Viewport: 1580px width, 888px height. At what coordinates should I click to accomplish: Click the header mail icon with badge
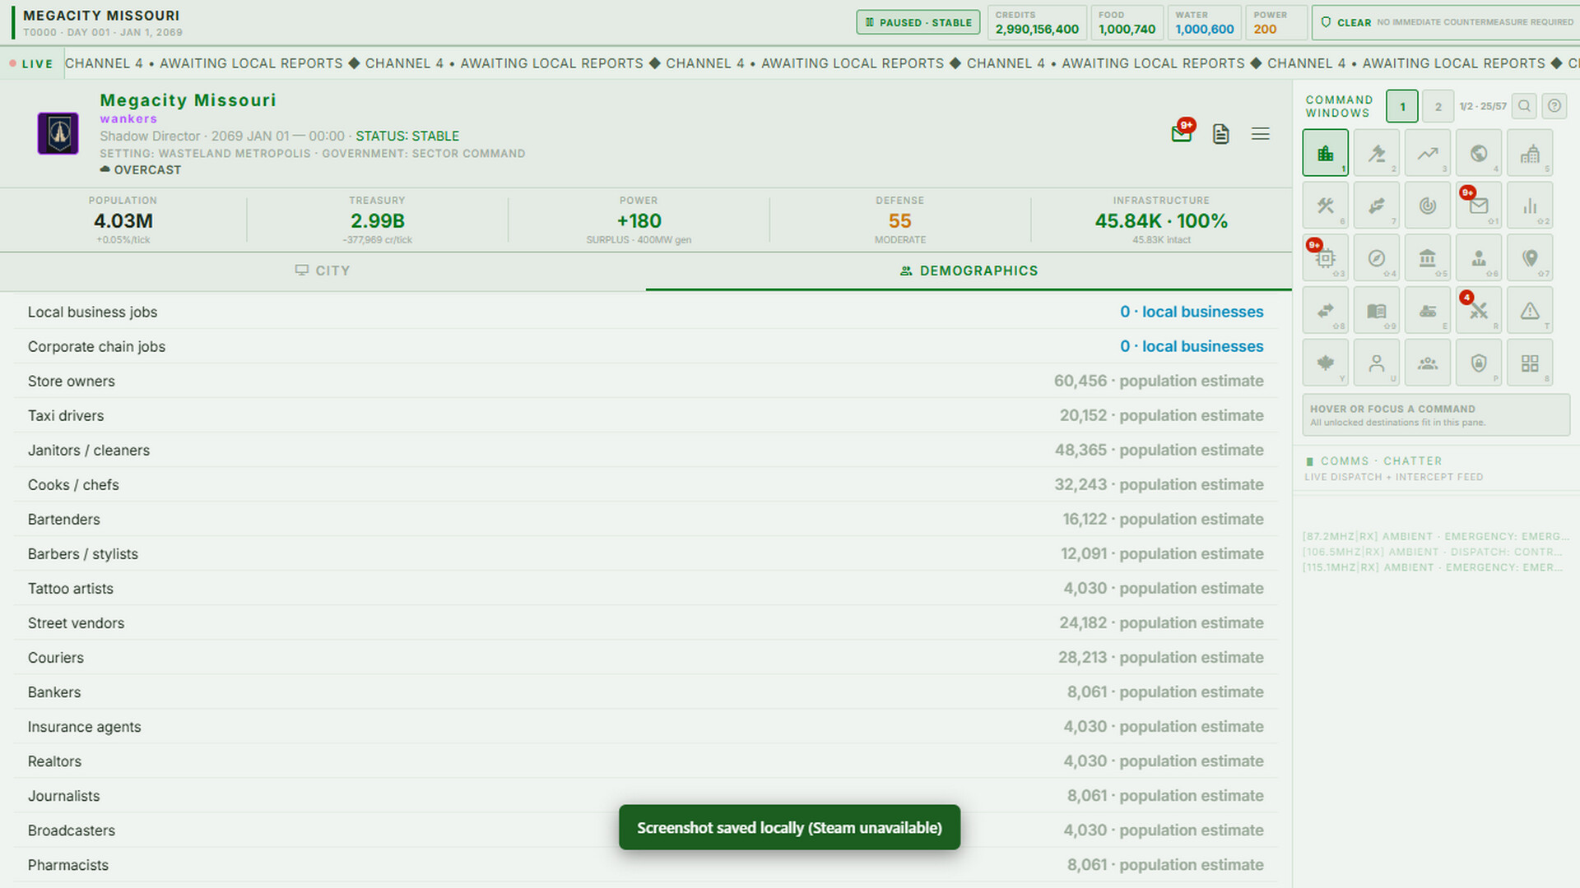[1182, 133]
